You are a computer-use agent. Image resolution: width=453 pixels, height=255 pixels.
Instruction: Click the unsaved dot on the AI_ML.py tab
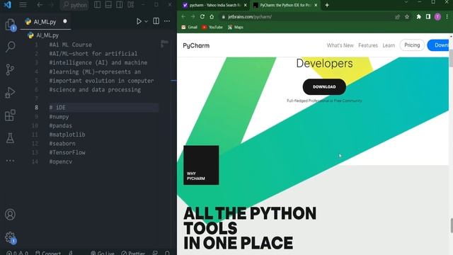point(65,21)
